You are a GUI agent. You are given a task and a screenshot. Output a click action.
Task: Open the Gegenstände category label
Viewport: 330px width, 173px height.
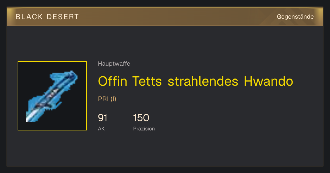(x=295, y=17)
